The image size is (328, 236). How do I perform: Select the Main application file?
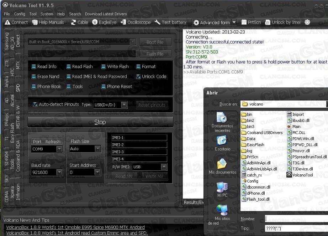[x=293, y=127]
